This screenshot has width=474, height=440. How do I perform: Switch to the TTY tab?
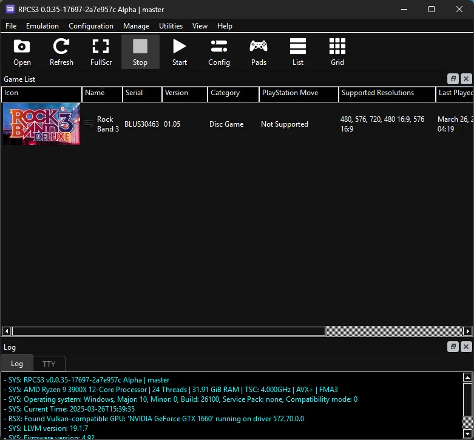click(x=49, y=364)
